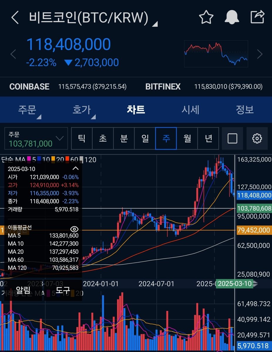Tap the 도구 button

63,290
